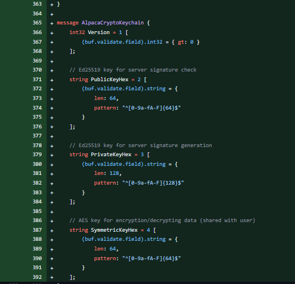Click the Version field name
The image size is (295, 284).
click(99, 32)
